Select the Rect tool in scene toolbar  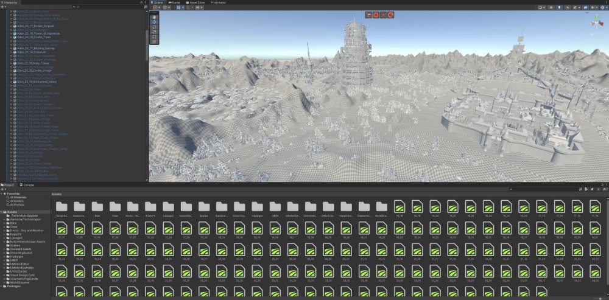(154, 38)
